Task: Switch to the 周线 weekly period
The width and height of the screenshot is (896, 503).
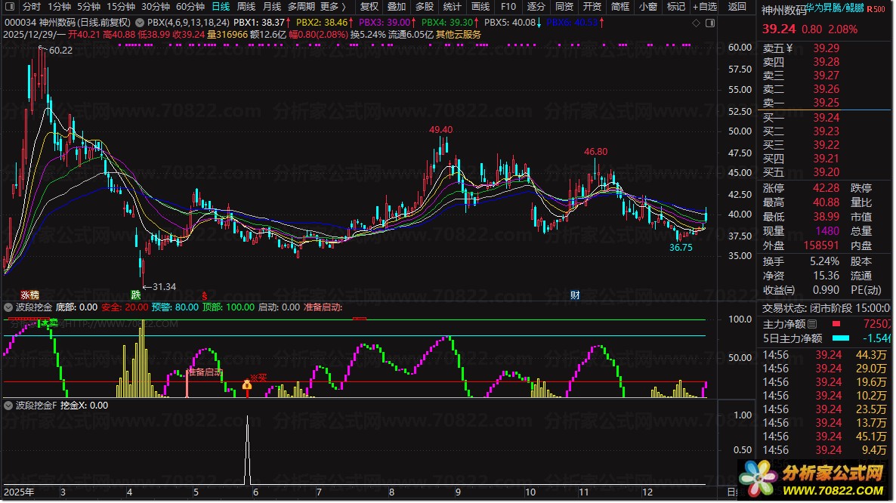Action: (x=246, y=7)
